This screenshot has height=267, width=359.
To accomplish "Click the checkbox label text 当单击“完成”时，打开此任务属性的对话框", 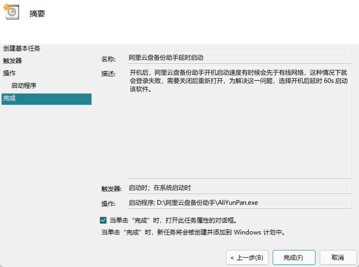I will pos(173,220).
